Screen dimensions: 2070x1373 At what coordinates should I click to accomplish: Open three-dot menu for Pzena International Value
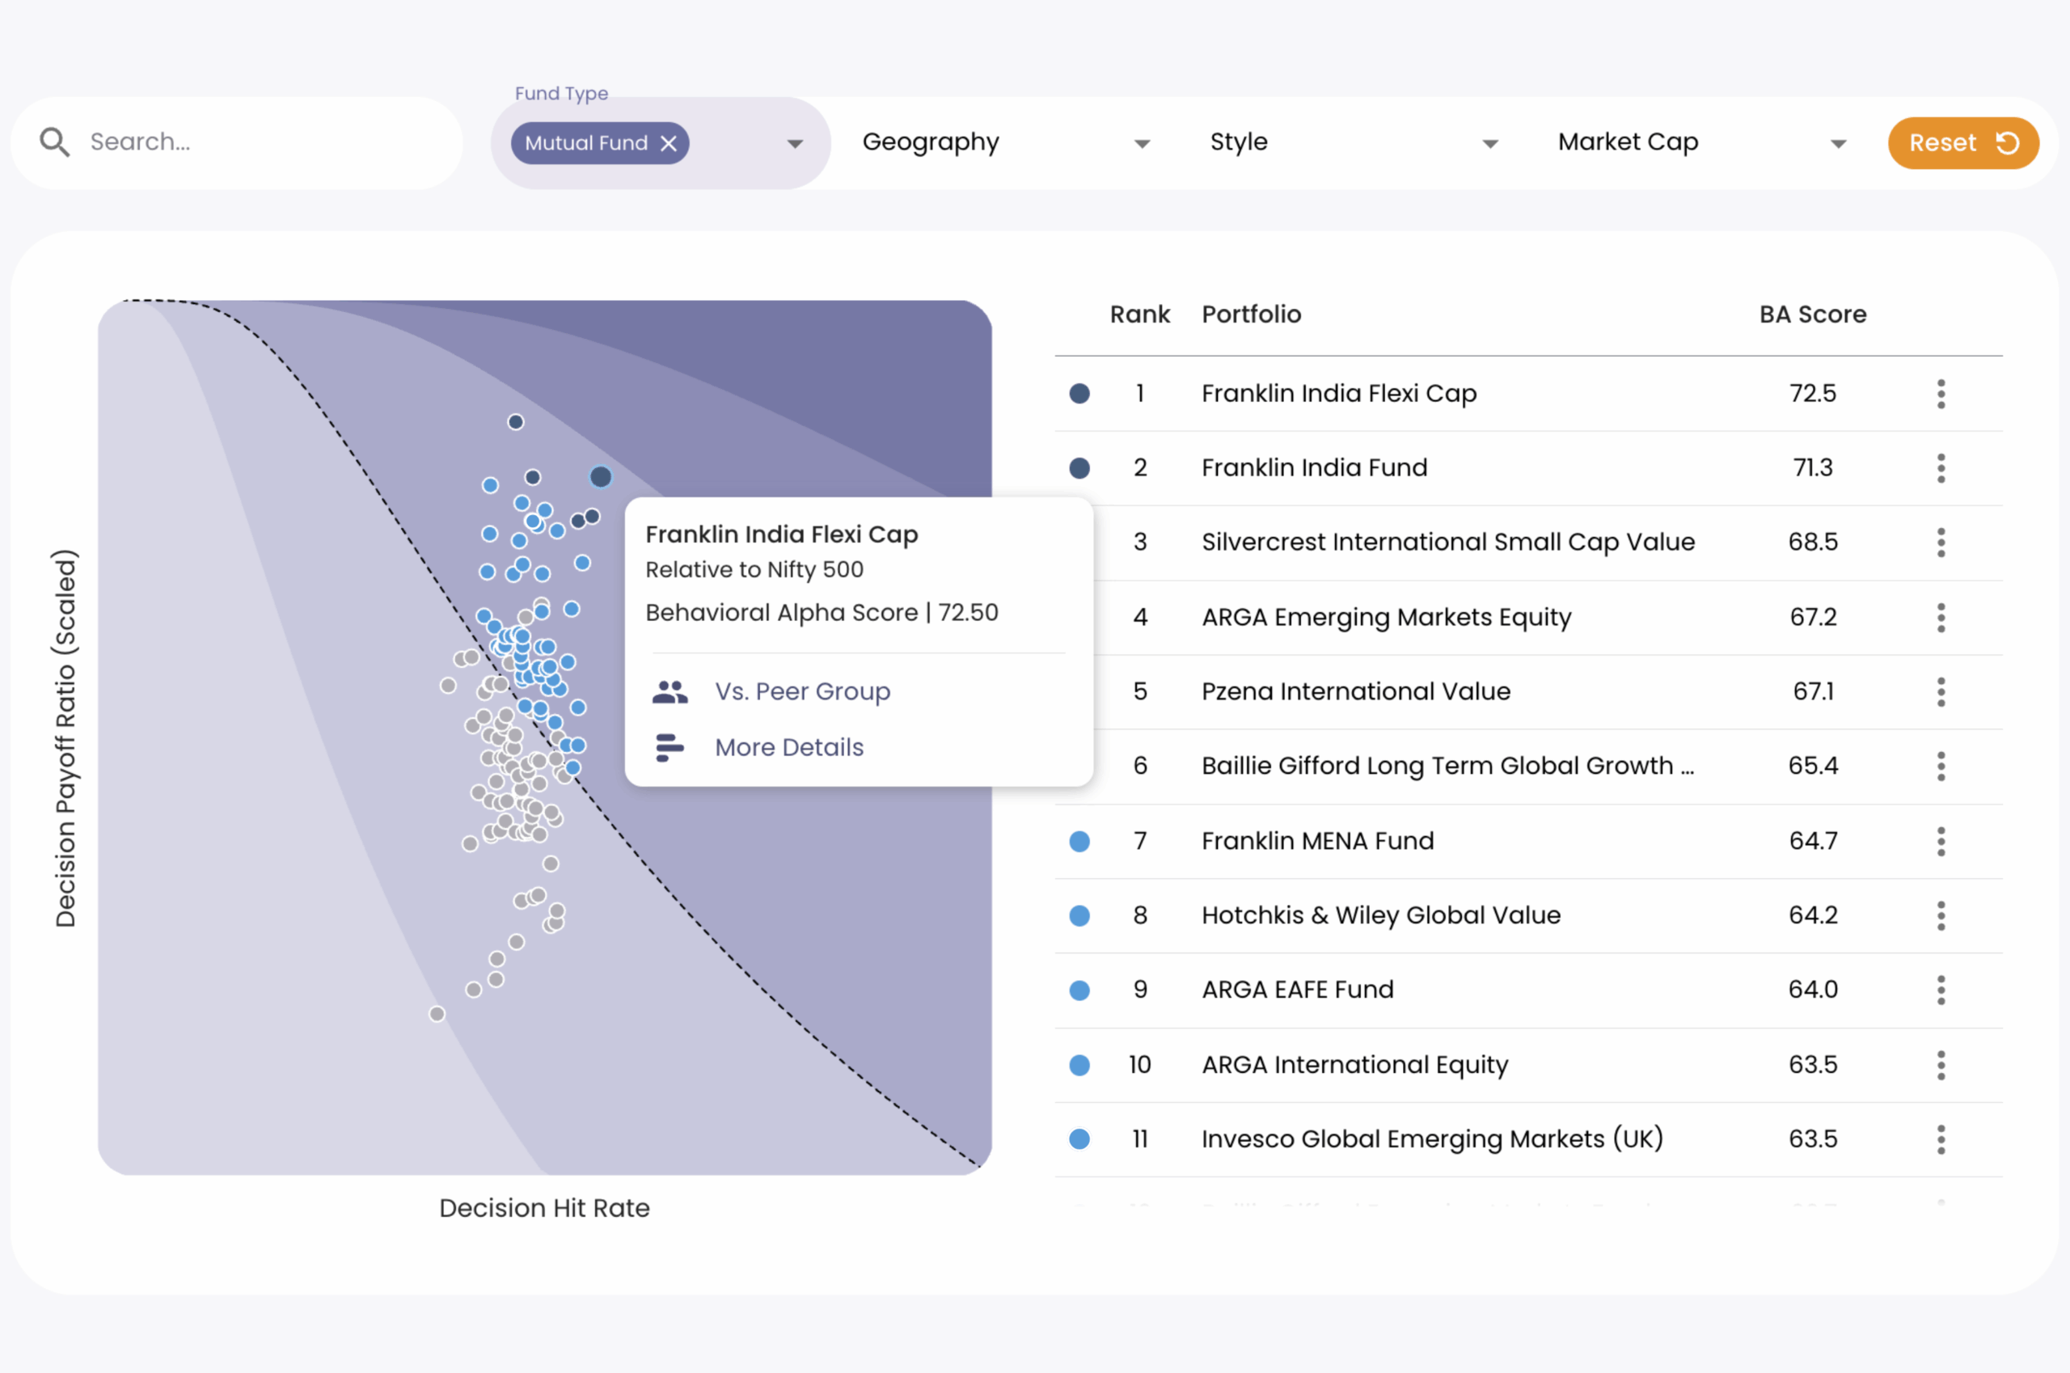[x=1941, y=691]
